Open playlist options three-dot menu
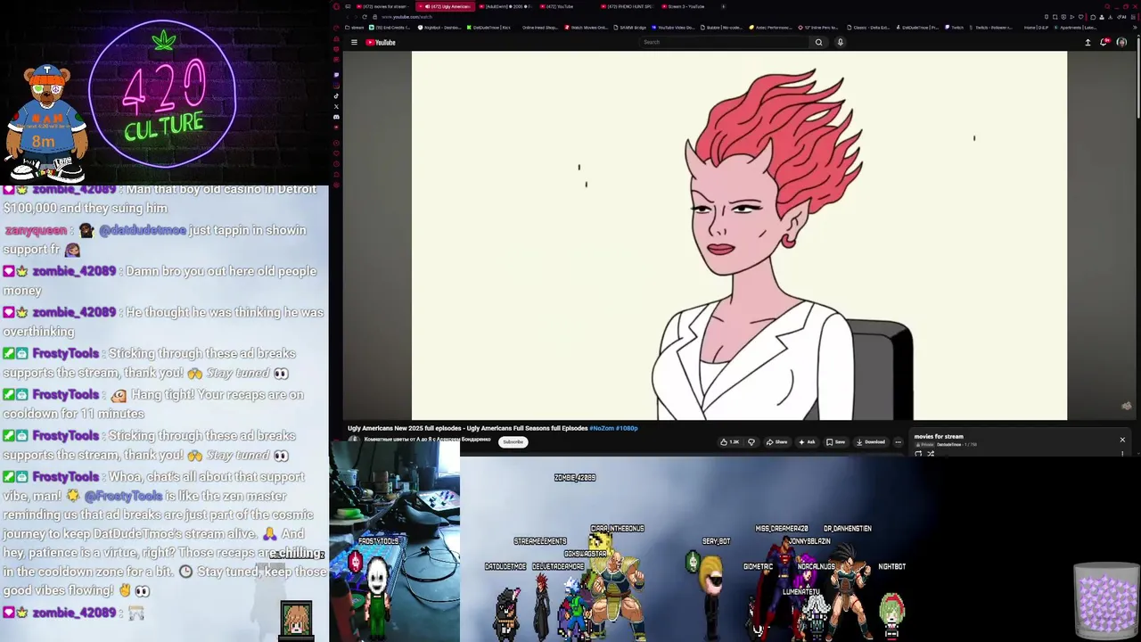This screenshot has width=1141, height=642. coord(1122,453)
